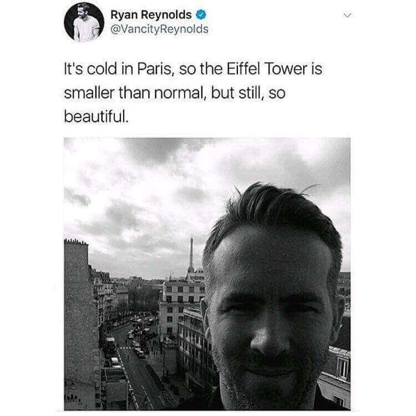Open the @VancityReynolds handle link
The width and height of the screenshot is (416, 416).
tap(159, 29)
